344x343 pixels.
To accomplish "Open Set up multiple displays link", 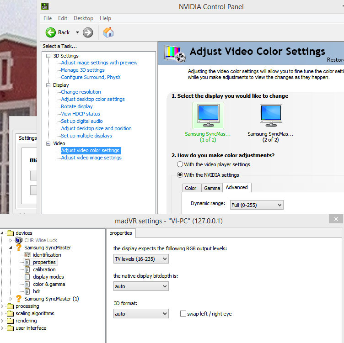I will pos(86,136).
